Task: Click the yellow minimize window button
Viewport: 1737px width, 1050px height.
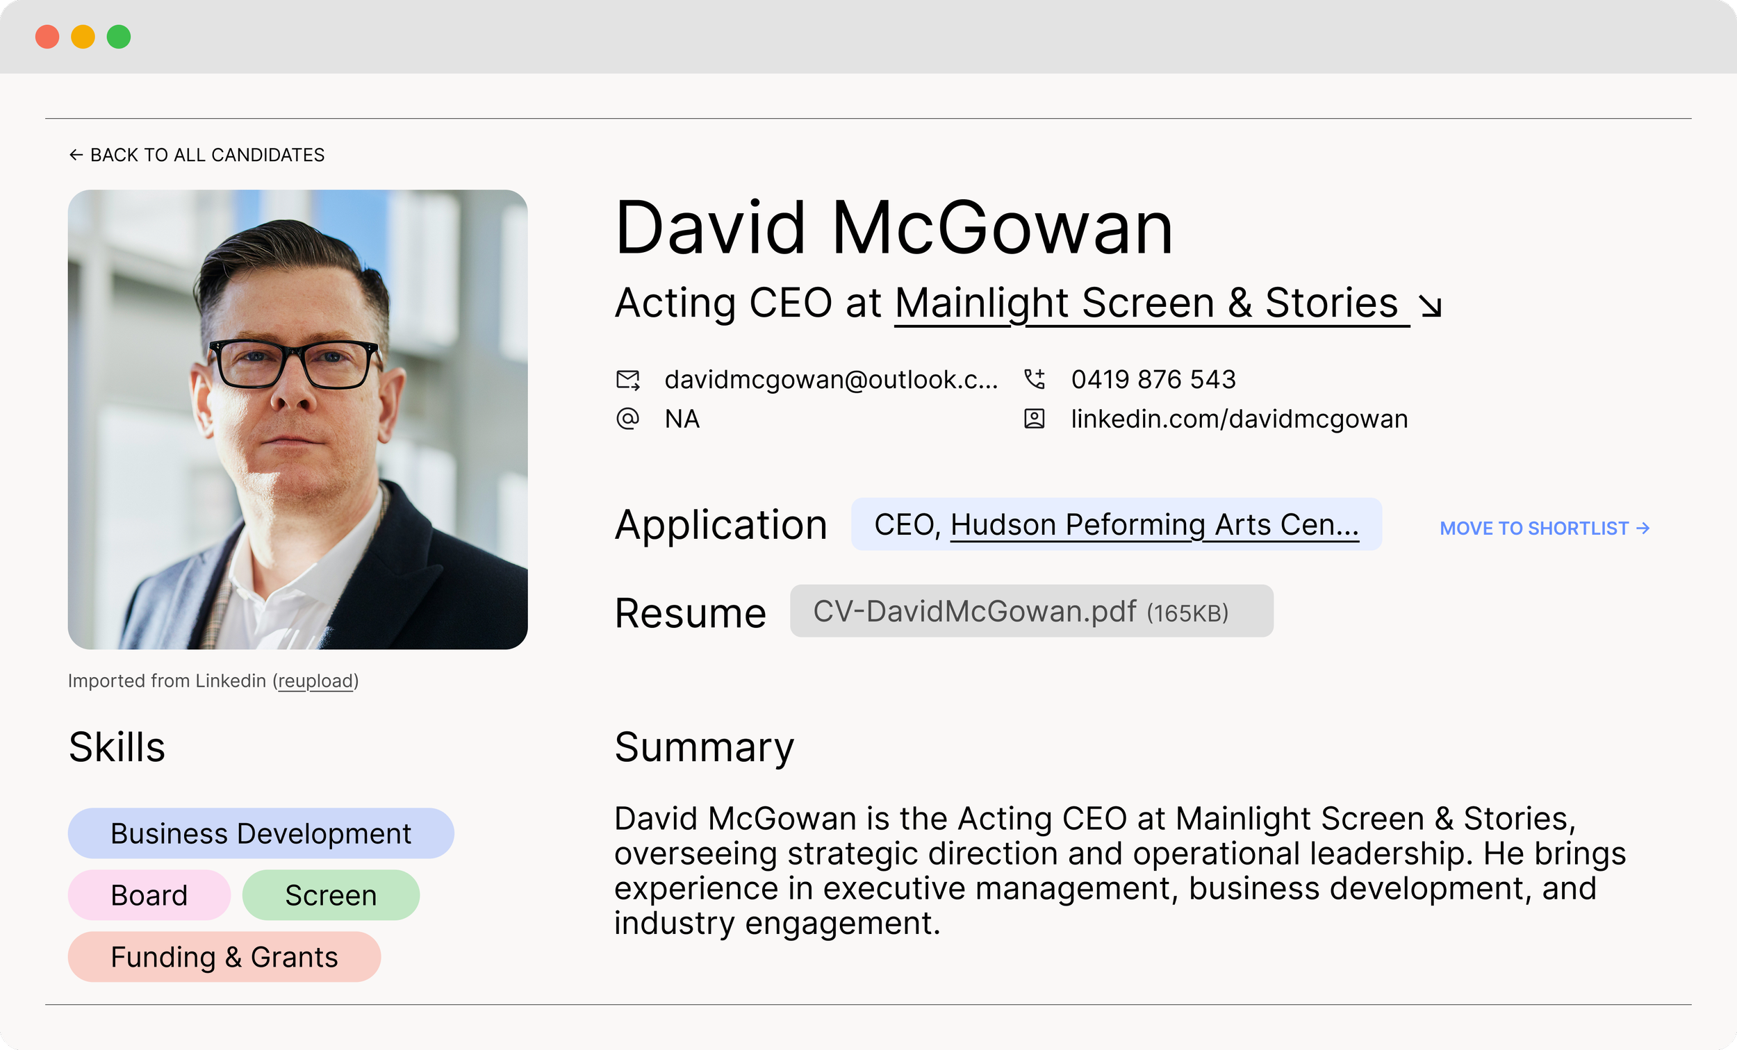Action: pyautogui.click(x=83, y=37)
